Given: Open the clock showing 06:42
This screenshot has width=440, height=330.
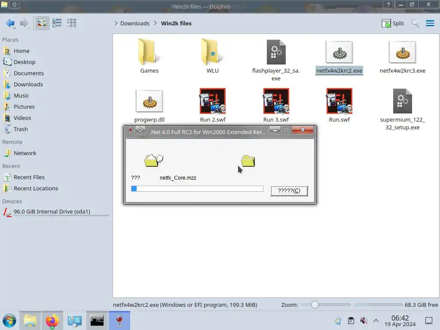Looking at the screenshot, I should pos(400,321).
